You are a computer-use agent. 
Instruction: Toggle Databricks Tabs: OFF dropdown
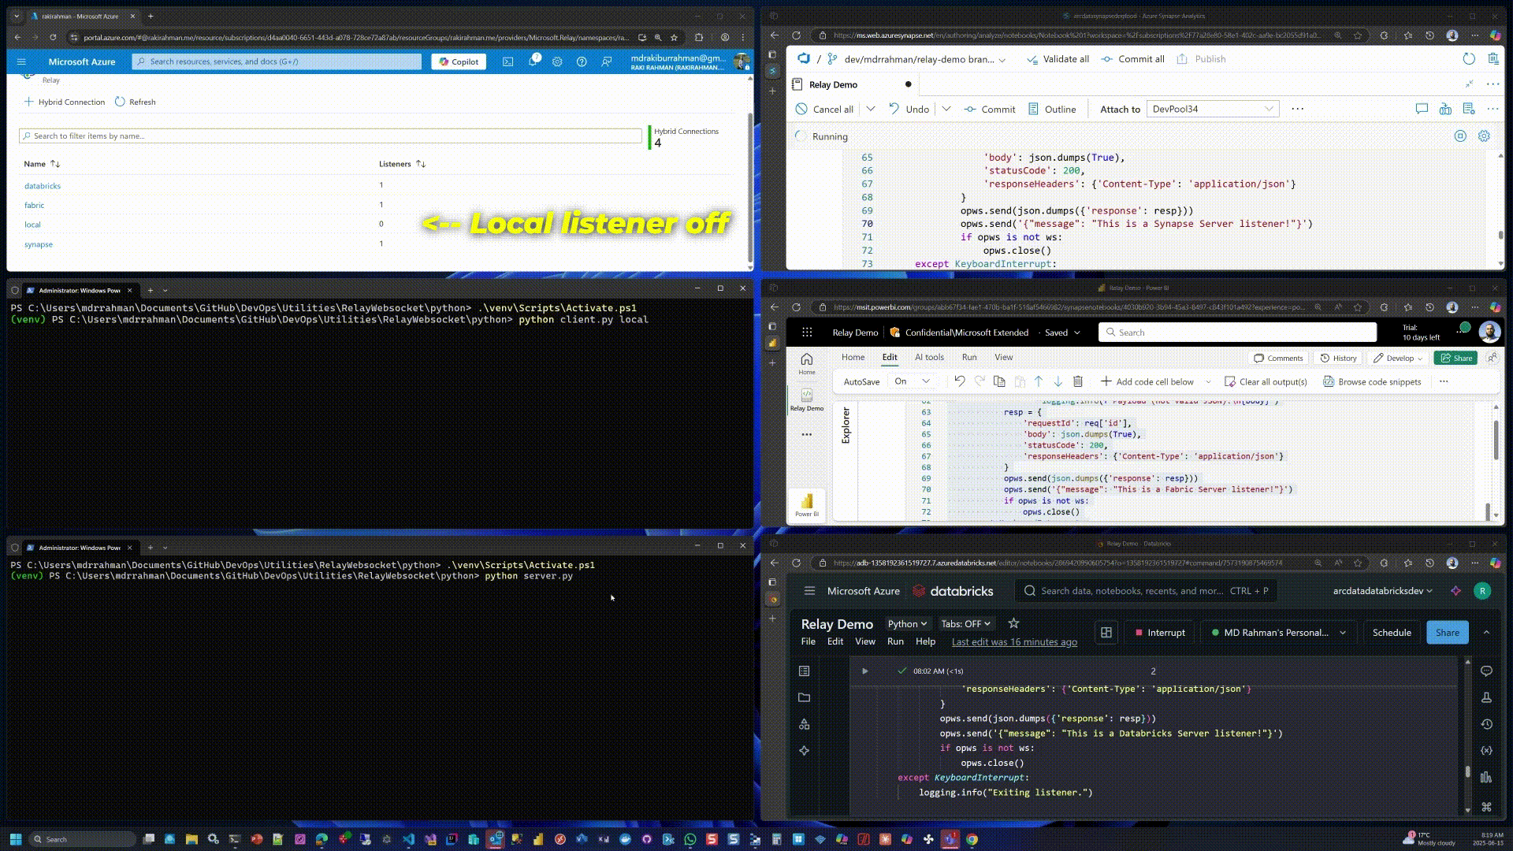pyautogui.click(x=965, y=624)
